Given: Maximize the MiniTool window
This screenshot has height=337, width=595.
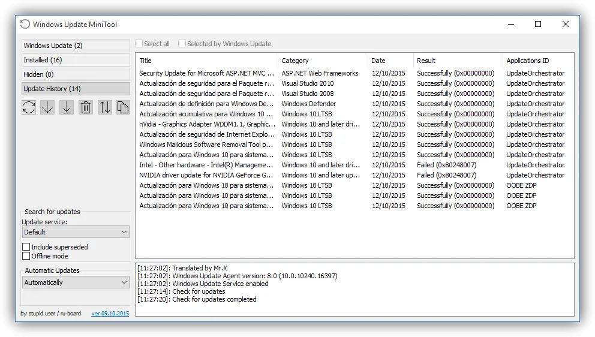Looking at the screenshot, I should [538, 25].
